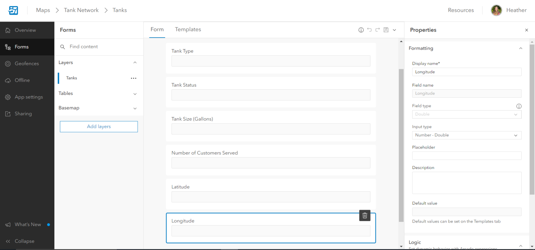535x250 pixels.
Task: Switch to the Templates tab
Action: (188, 29)
